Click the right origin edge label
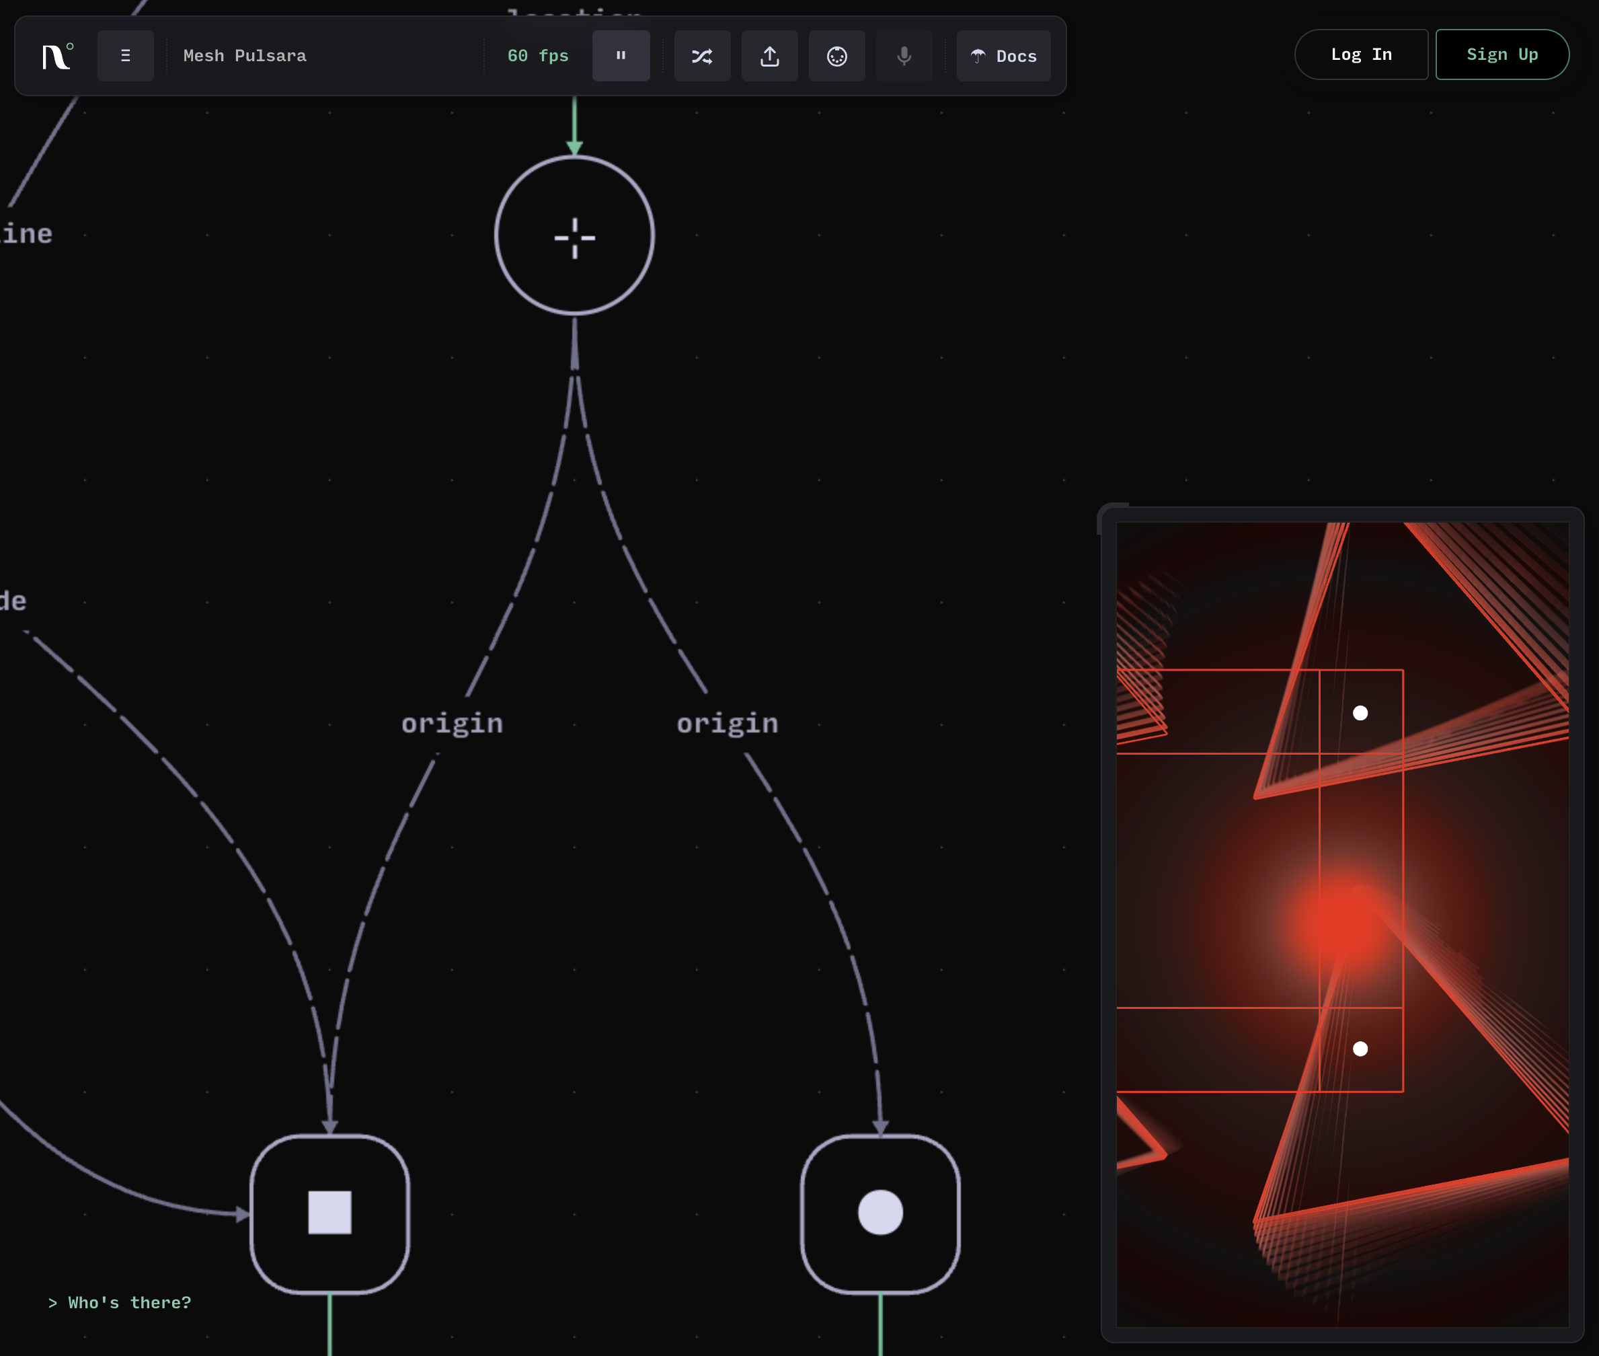Screen dimensions: 1599x1356 tap(727, 723)
